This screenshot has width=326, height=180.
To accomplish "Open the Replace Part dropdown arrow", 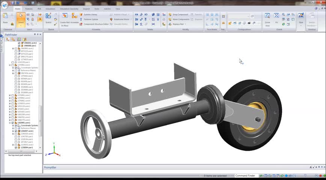I will [185, 24].
